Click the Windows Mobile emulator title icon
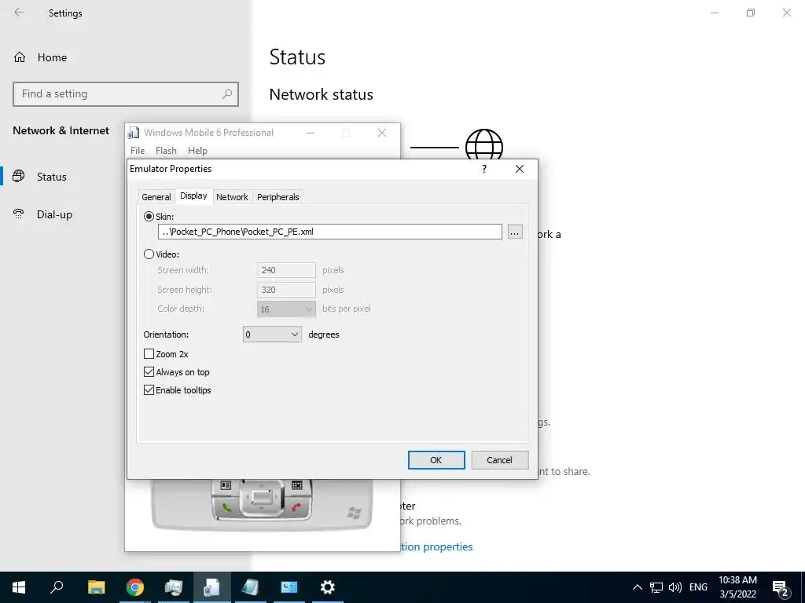 tap(134, 133)
